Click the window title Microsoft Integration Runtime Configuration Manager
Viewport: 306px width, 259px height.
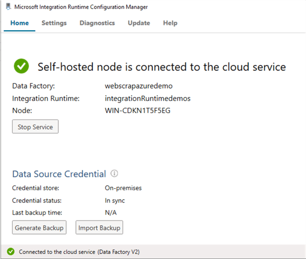pyautogui.click(x=81, y=7)
